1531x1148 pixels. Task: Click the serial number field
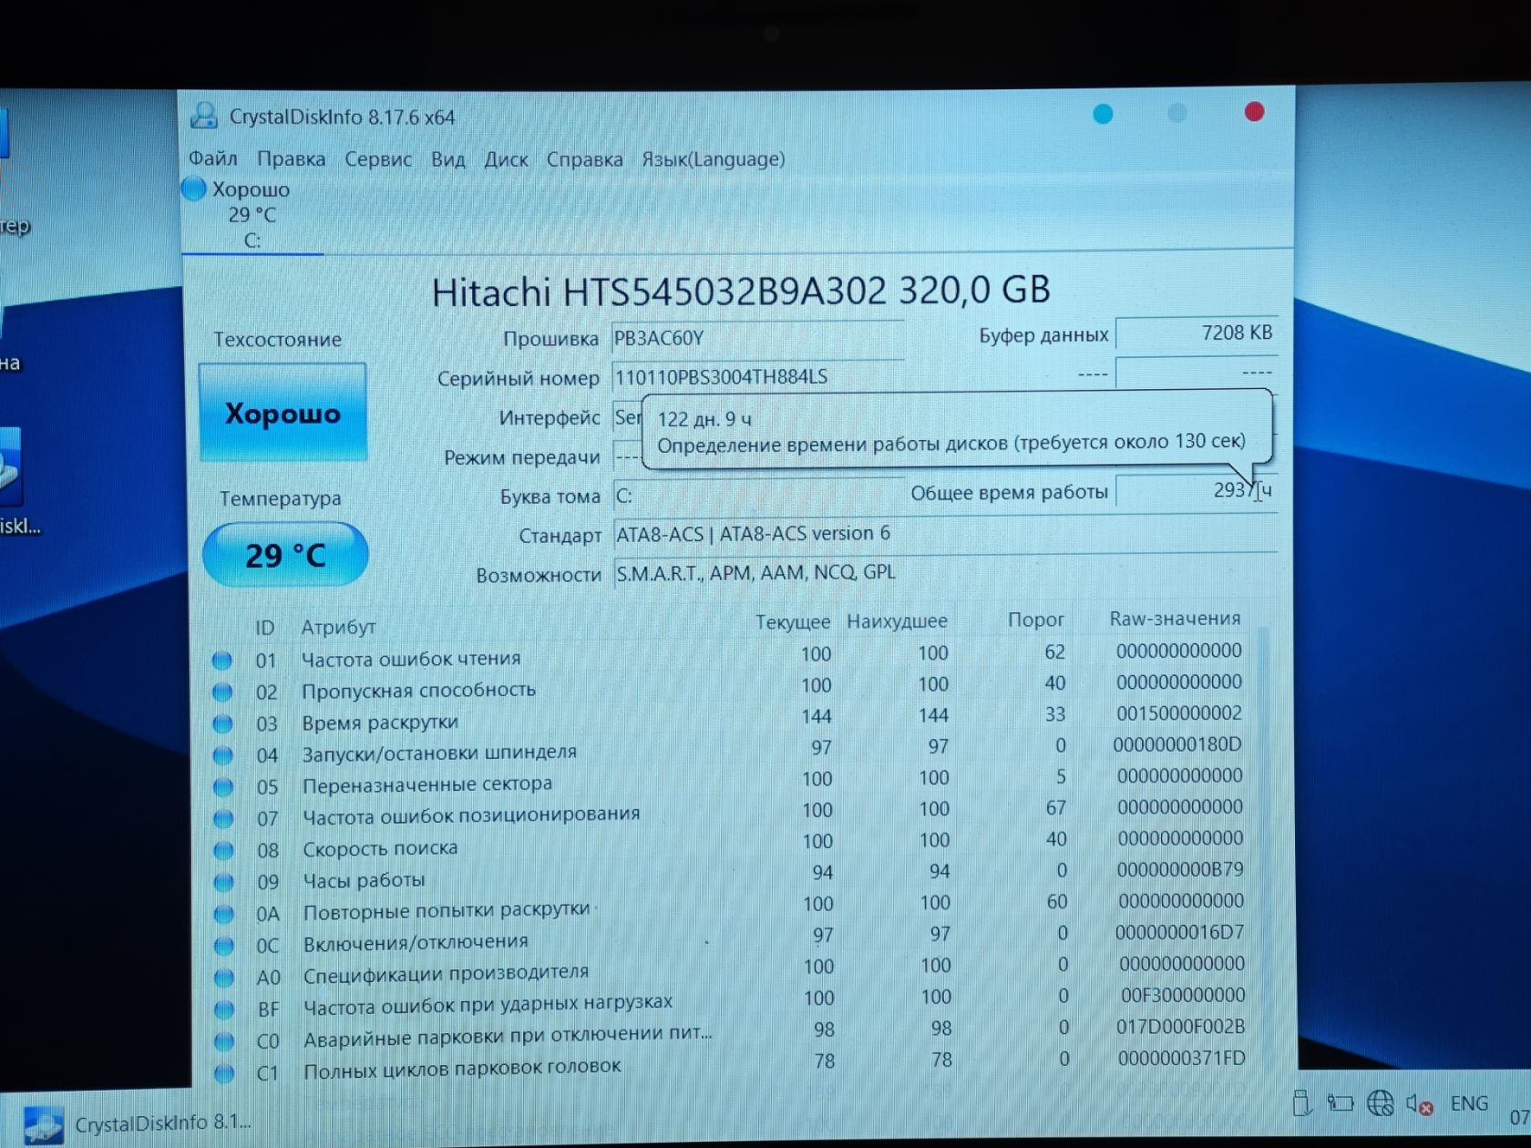(x=757, y=377)
